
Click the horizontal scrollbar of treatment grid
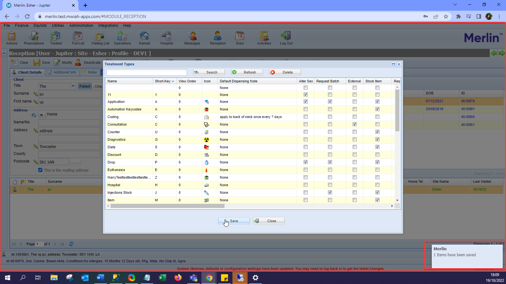[168, 206]
